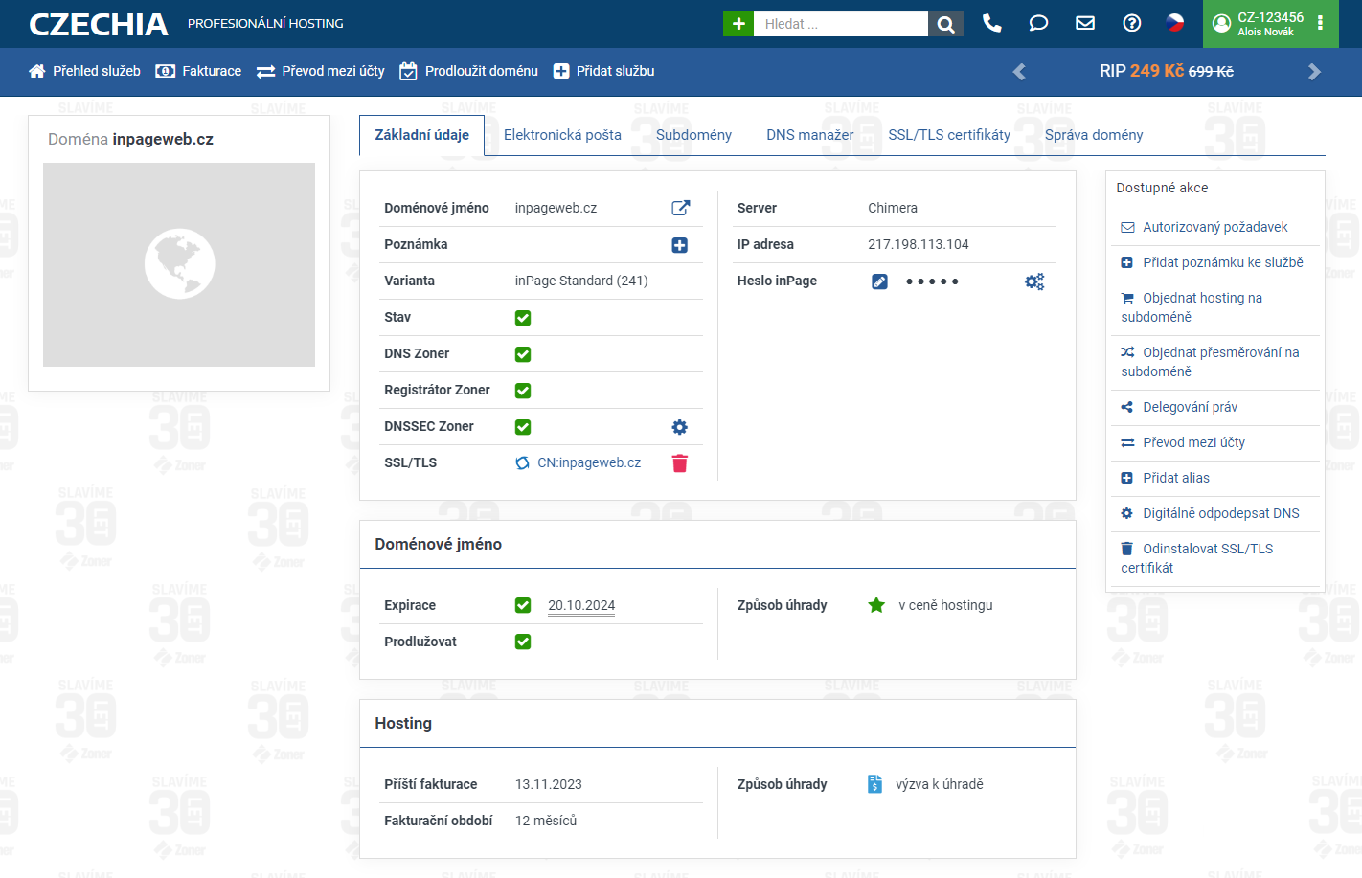Open the chat bubble icon
1362x878 pixels.
(x=1038, y=23)
